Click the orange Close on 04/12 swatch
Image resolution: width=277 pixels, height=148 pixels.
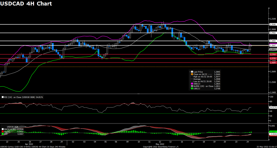click(x=192, y=74)
